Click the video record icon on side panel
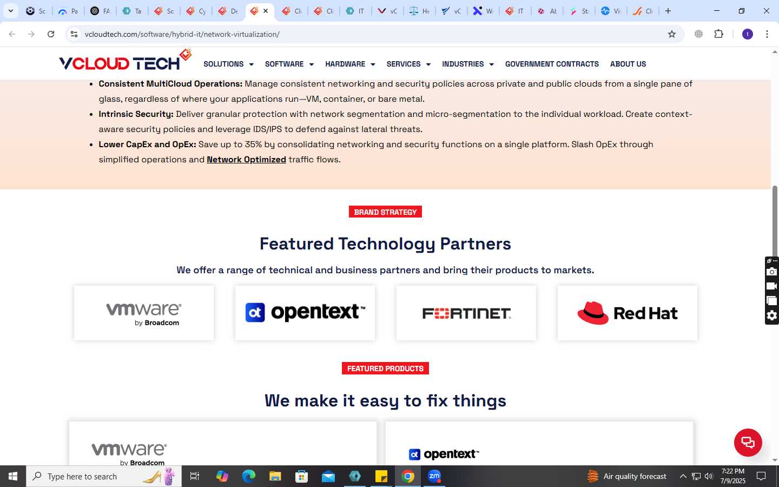This screenshot has height=487, width=779. 772,286
